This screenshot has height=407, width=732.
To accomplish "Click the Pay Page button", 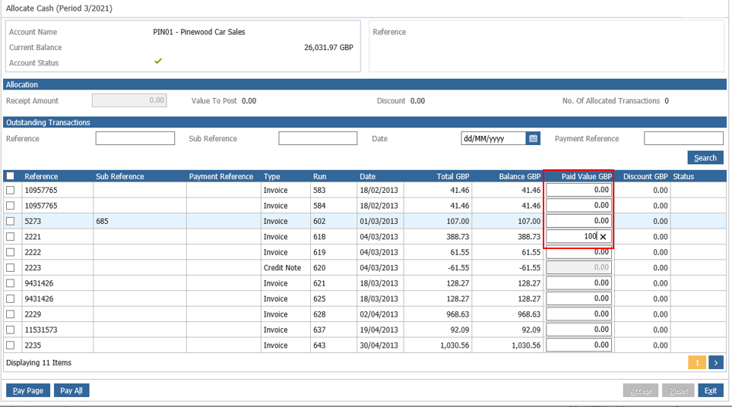I will (28, 390).
